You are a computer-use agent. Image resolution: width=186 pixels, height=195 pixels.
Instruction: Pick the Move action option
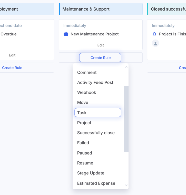click(83, 102)
